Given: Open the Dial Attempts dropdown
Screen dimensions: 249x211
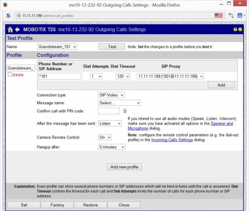Looking at the screenshot, I should [96, 76].
